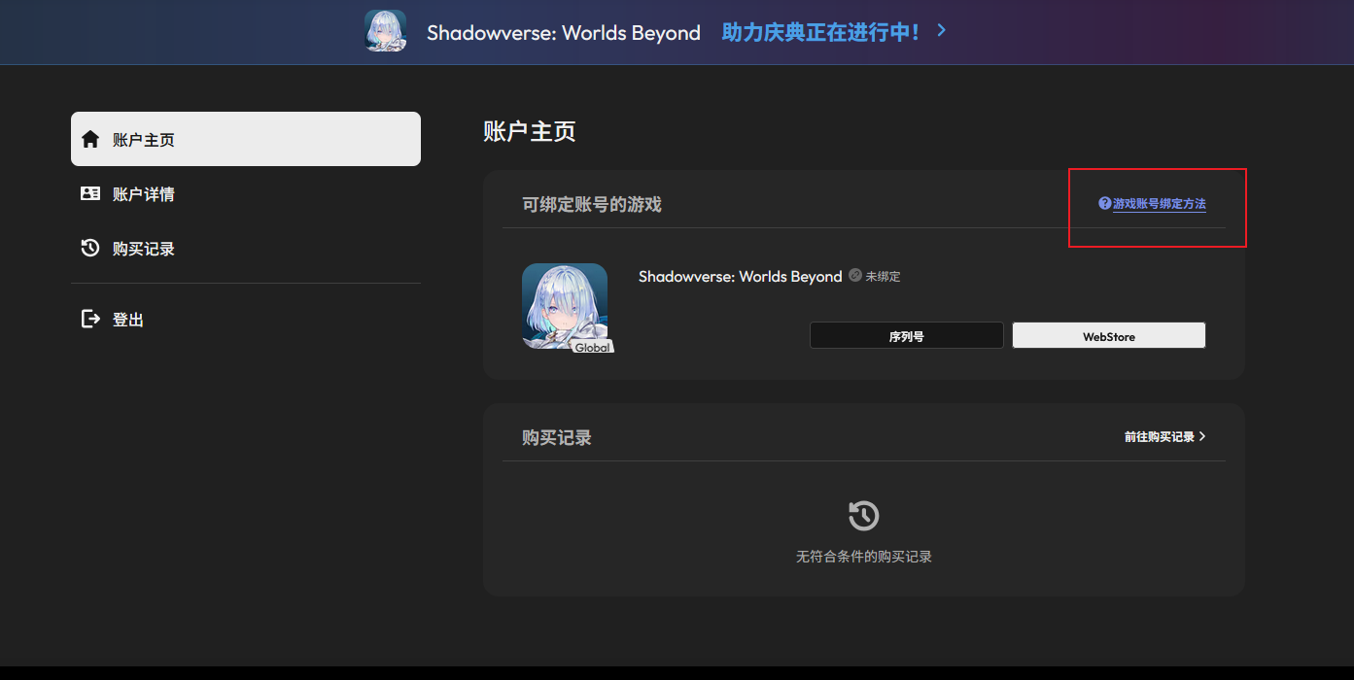Click the history icon beside sidebar 购买记录

point(90,248)
